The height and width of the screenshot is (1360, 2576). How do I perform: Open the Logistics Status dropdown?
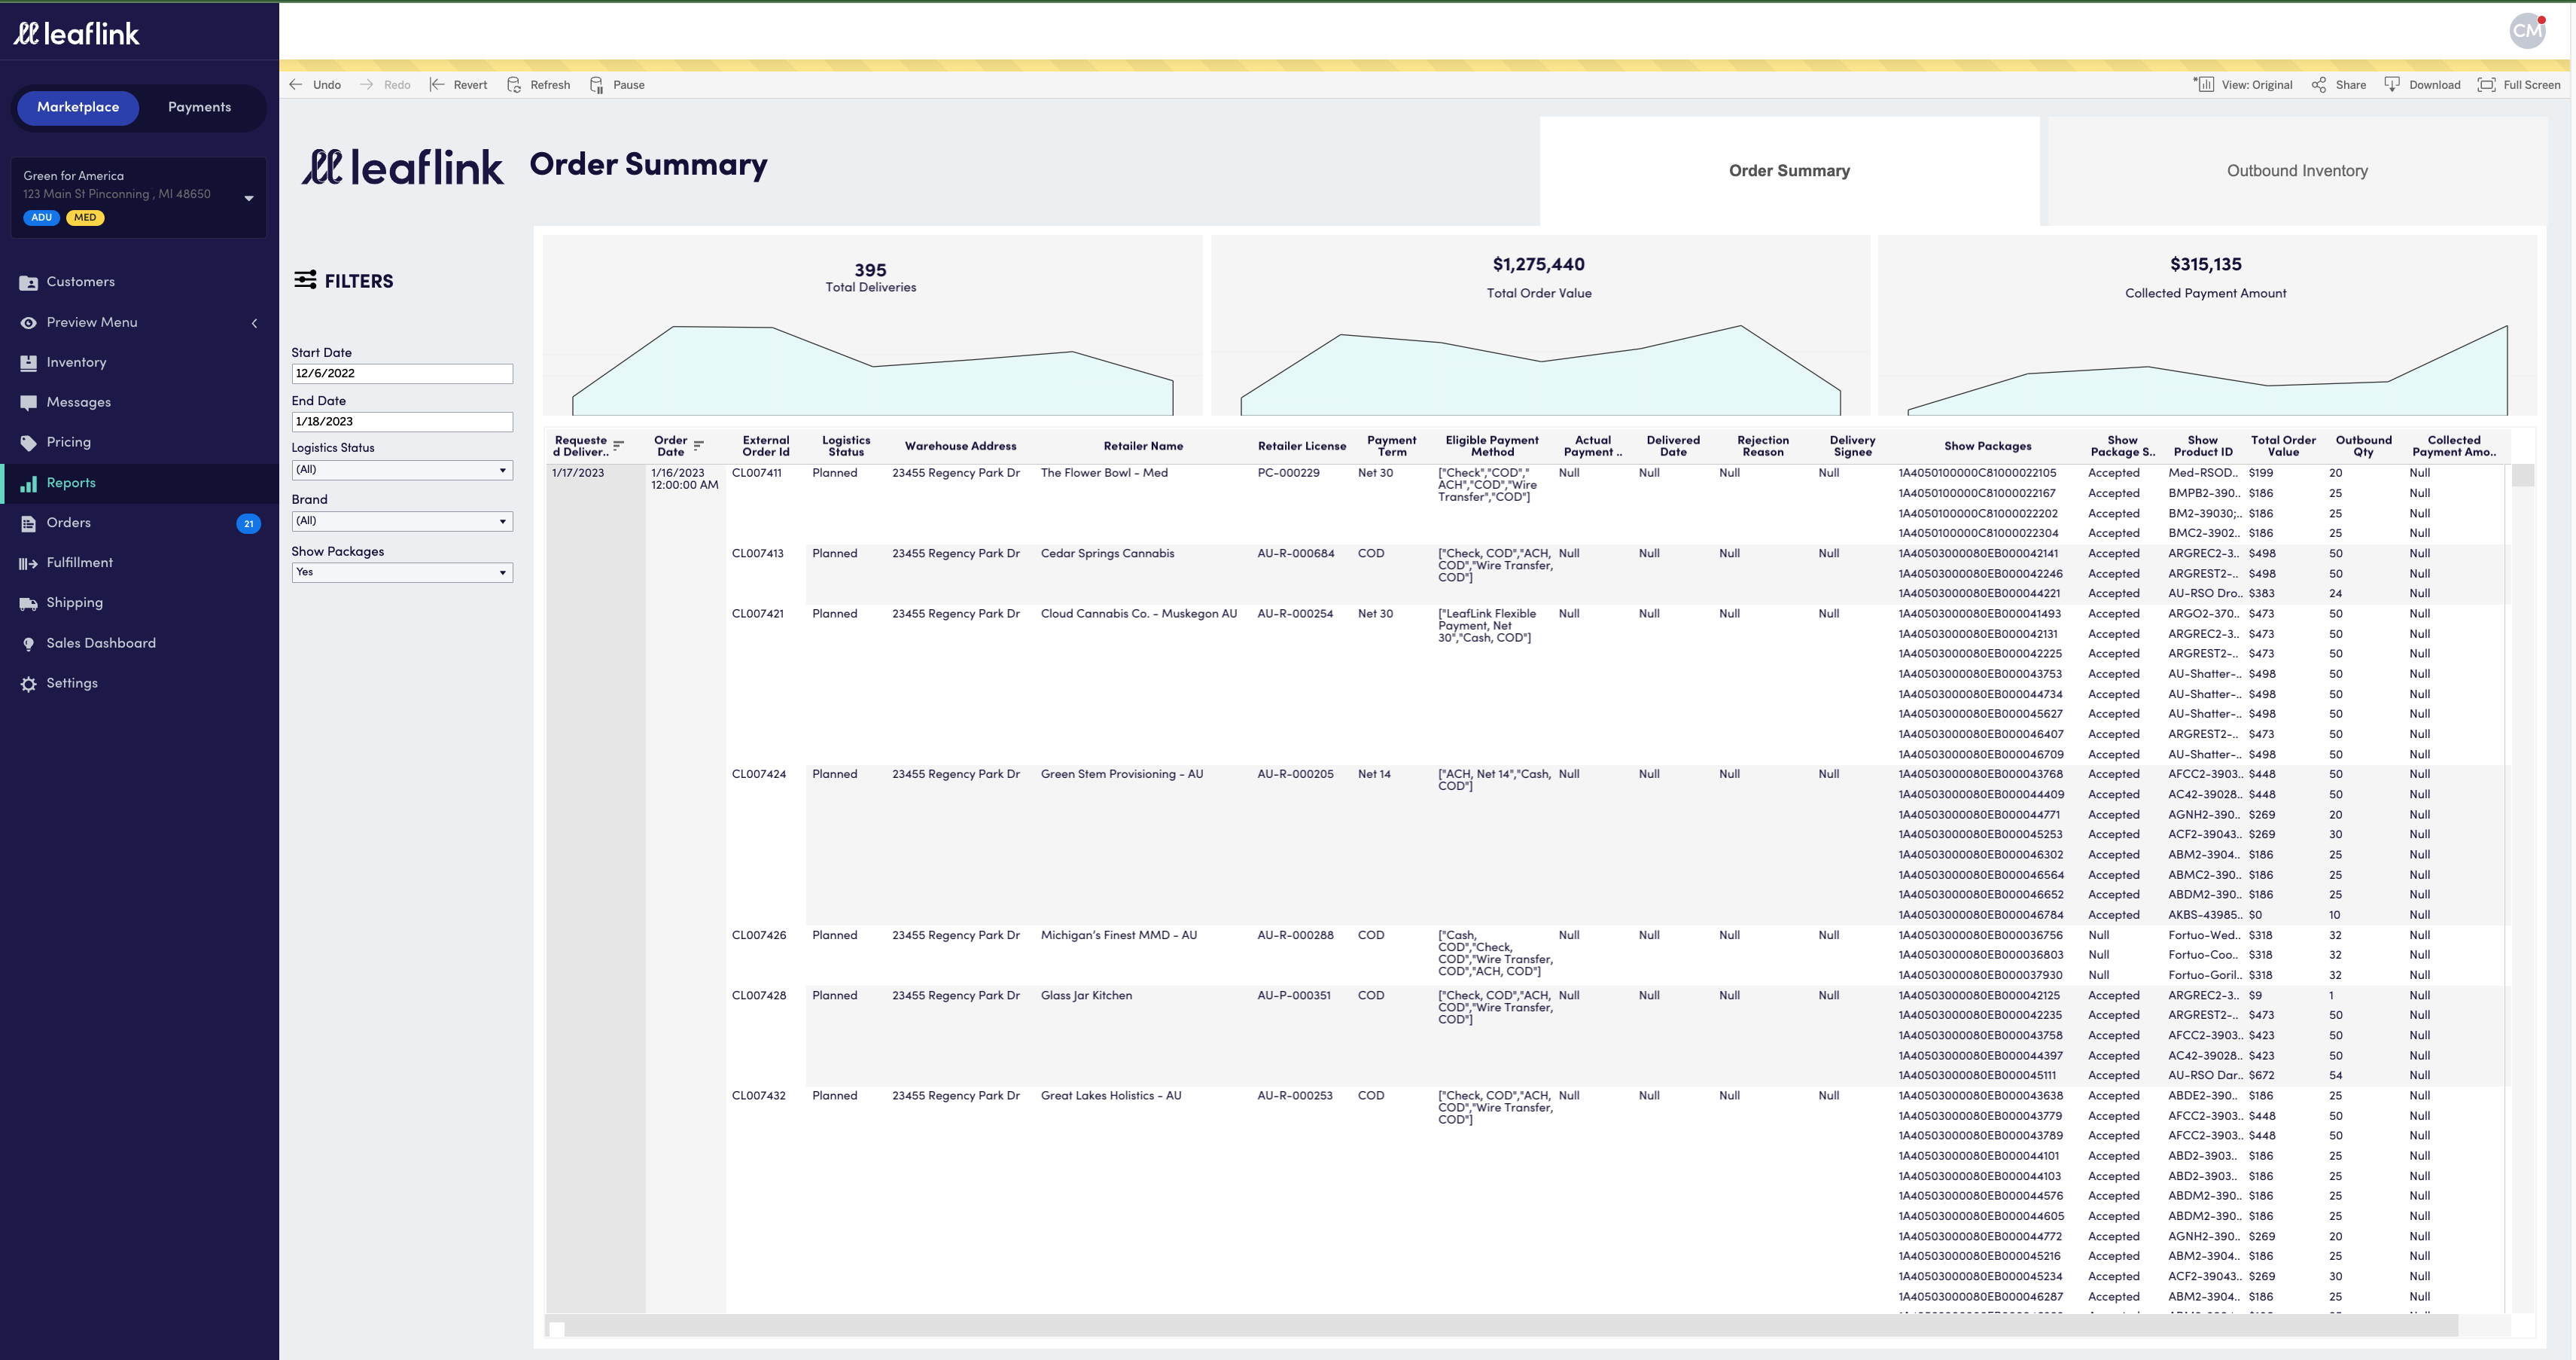point(402,470)
